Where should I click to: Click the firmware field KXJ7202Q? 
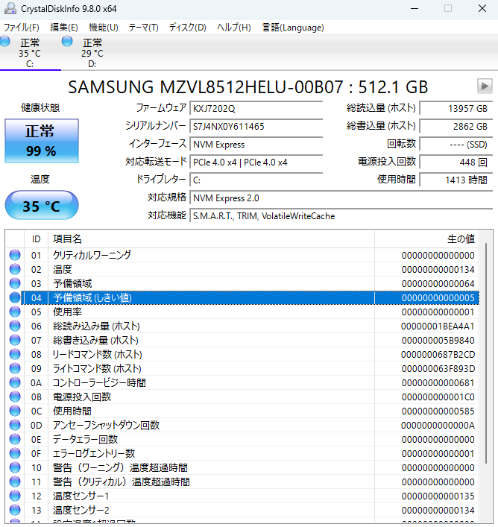256,109
